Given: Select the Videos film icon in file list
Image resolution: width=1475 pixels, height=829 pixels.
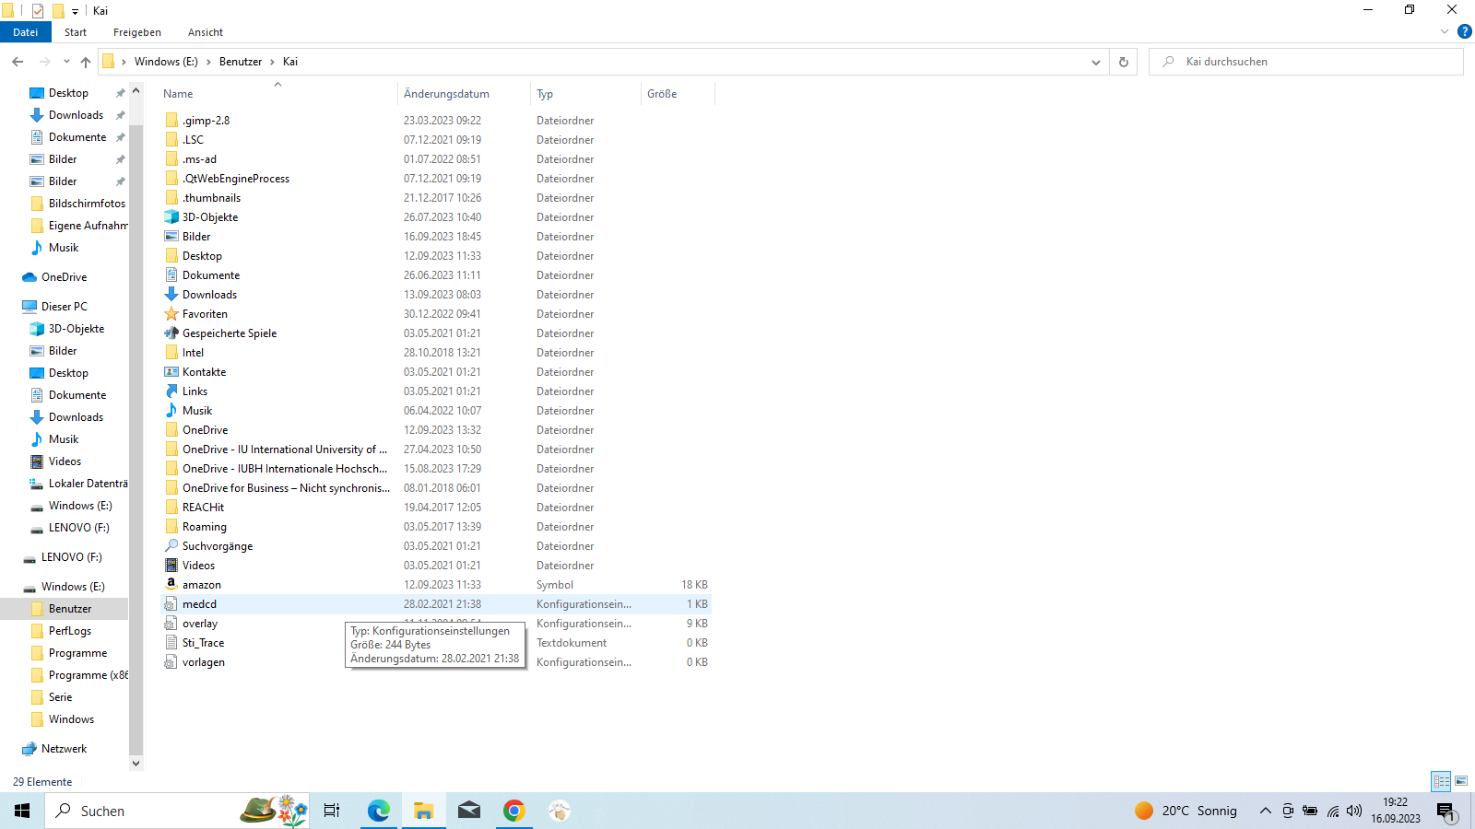Looking at the screenshot, I should point(171,566).
